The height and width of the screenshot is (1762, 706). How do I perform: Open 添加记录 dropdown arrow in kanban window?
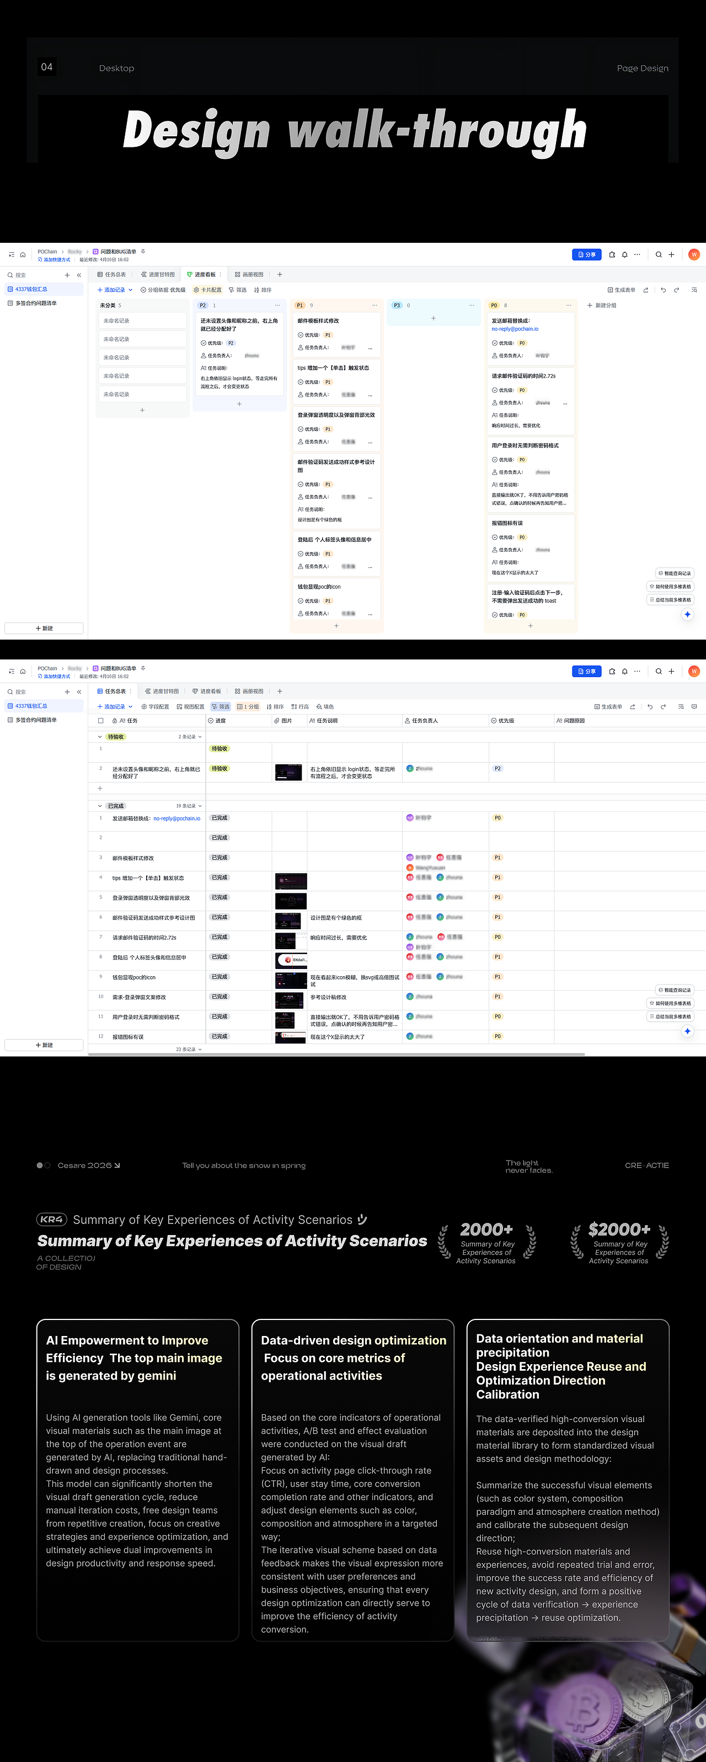(x=131, y=290)
